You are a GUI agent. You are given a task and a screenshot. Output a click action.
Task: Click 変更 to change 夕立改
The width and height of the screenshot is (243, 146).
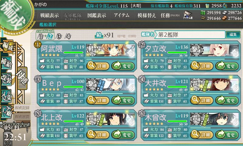(227, 66)
